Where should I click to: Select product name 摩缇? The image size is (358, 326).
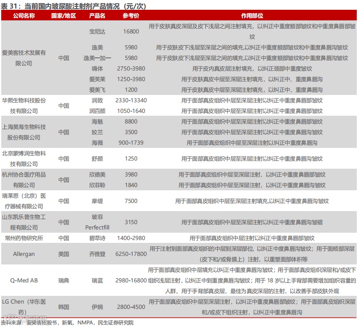point(97,201)
